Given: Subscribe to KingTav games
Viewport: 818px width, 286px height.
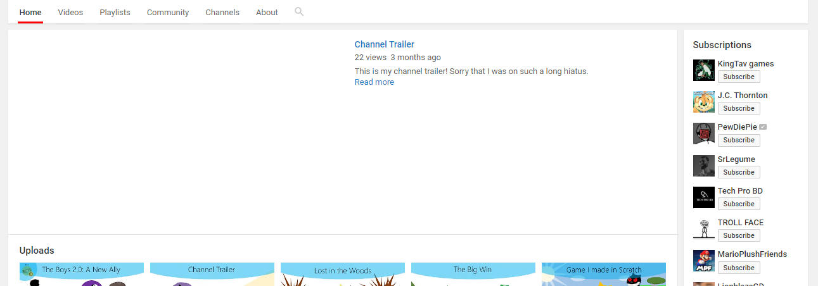Looking at the screenshot, I should click(x=739, y=77).
